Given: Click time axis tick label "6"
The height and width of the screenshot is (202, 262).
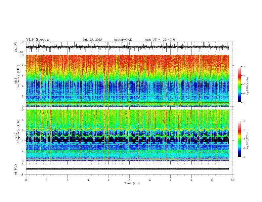Looking at the screenshot, I should point(150,180).
